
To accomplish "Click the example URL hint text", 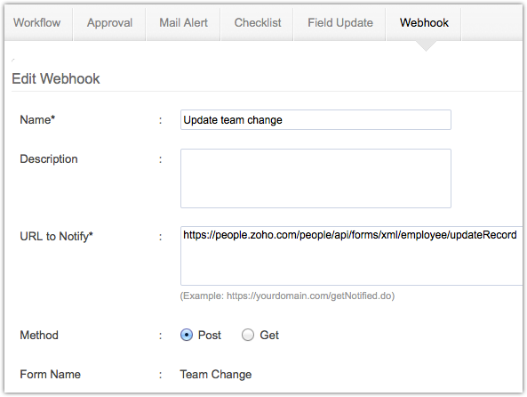I will click(287, 296).
